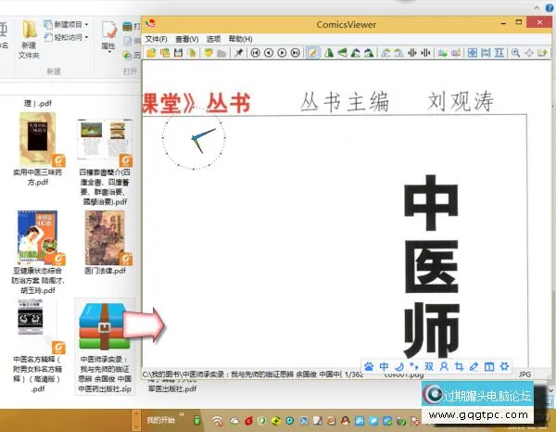Go to previous page button
Viewport: 556px width, 432px height.
coord(269,53)
